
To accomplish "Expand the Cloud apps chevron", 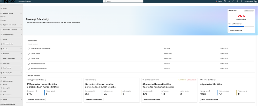I will point(21,63).
